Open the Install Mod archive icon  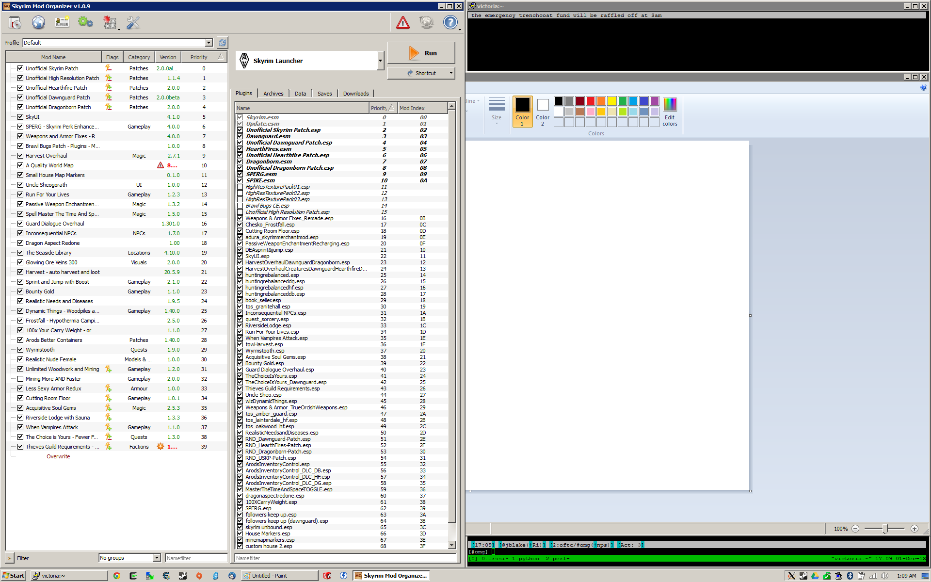click(x=15, y=22)
